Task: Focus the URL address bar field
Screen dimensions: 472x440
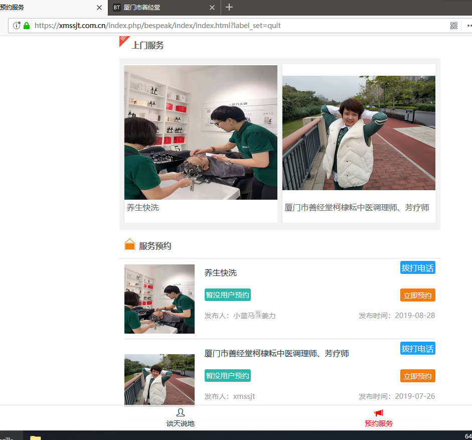Action: [236, 26]
